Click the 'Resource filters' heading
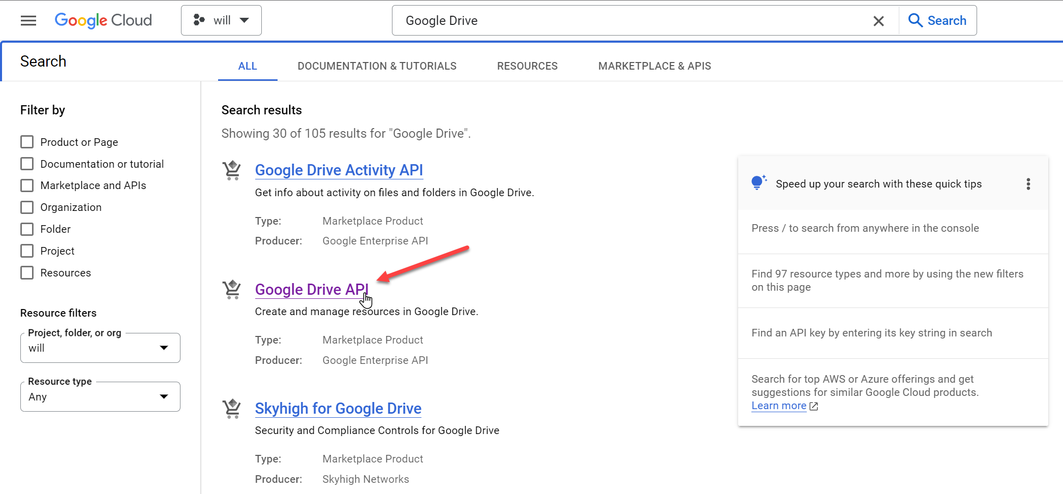This screenshot has width=1063, height=494. (58, 313)
